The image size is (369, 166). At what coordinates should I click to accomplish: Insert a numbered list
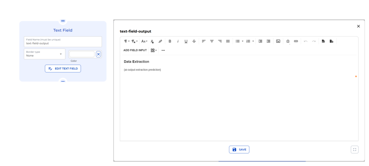point(248,41)
